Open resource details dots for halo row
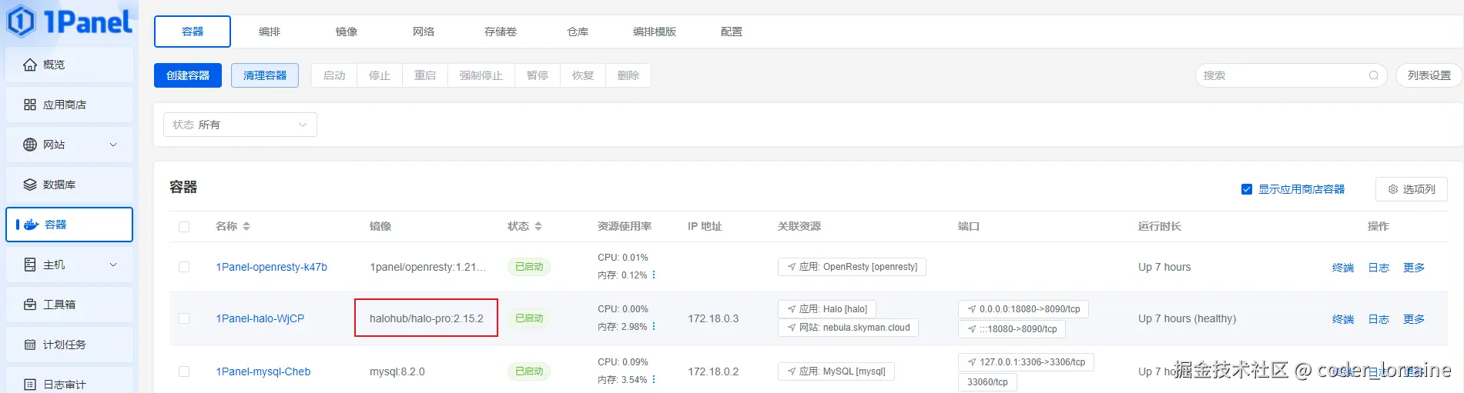 (654, 327)
